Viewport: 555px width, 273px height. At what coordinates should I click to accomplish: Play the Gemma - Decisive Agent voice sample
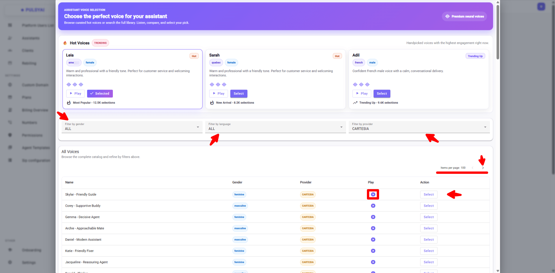point(373,217)
